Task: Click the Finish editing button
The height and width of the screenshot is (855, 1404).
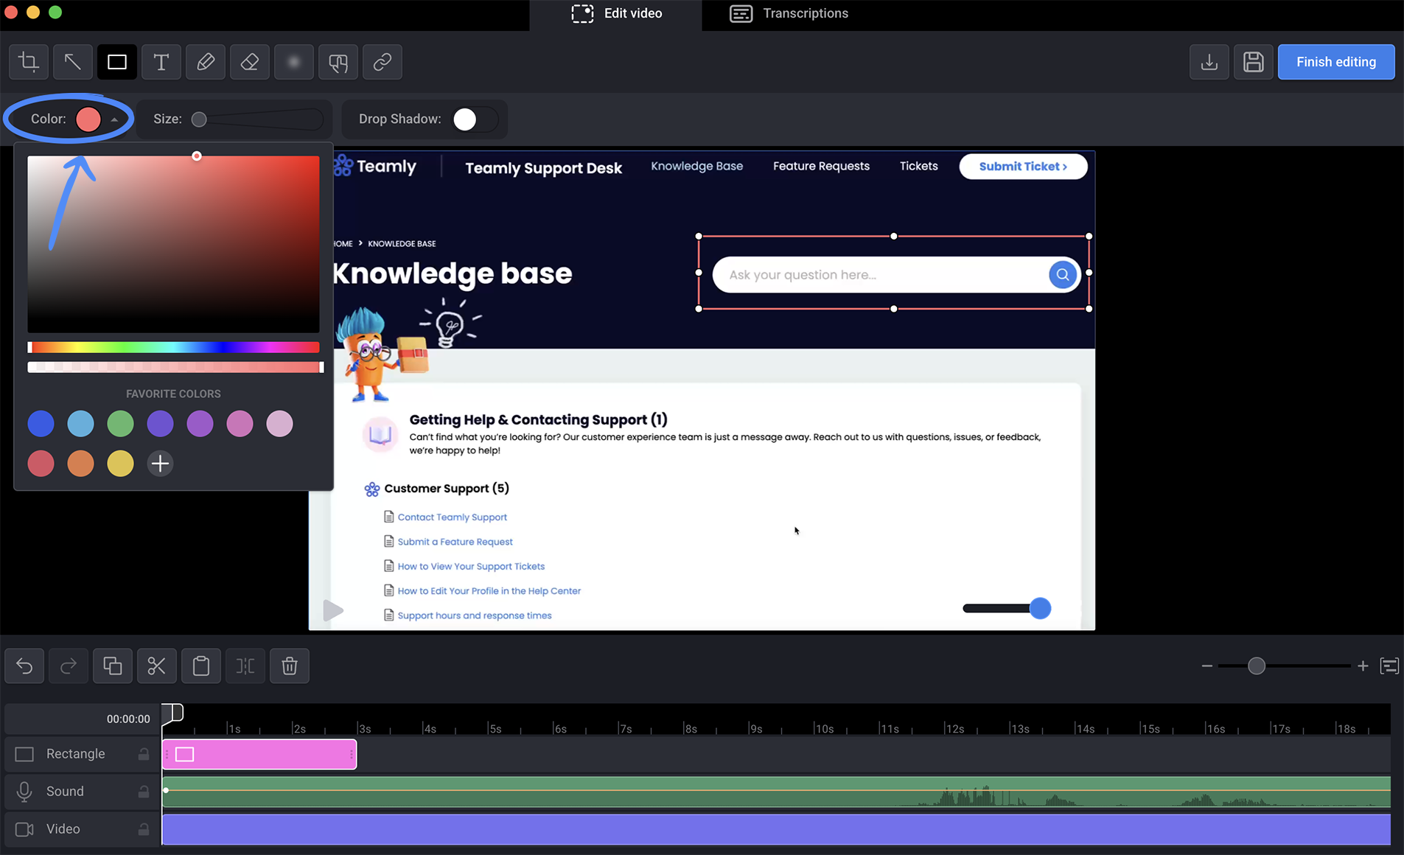Action: (1335, 62)
